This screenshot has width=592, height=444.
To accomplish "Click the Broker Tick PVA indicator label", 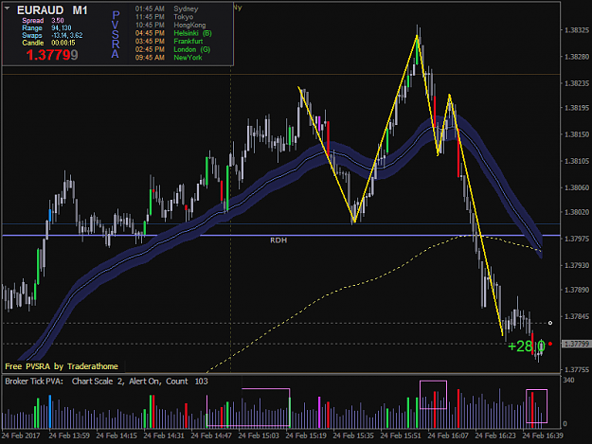I will (34, 382).
